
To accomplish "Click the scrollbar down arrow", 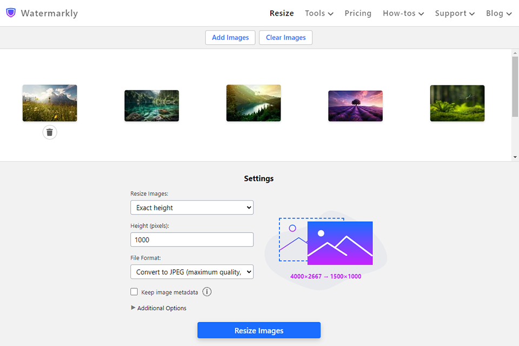I will 515,157.
